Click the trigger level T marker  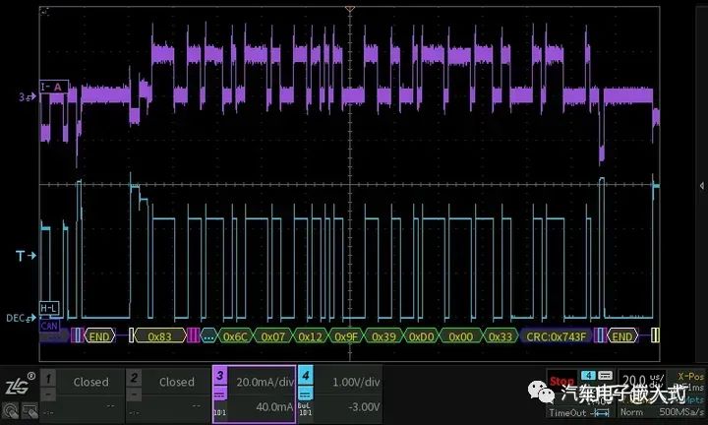(x=26, y=256)
